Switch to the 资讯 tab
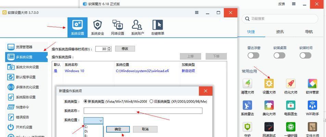Screen dimensions: 326x137 click(x=280, y=32)
